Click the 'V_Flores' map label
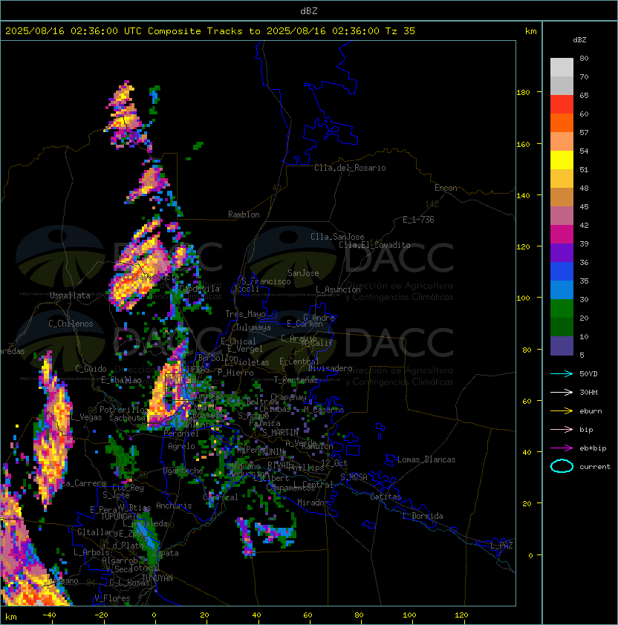Image resolution: width=618 pixels, height=625 pixels. [112, 598]
